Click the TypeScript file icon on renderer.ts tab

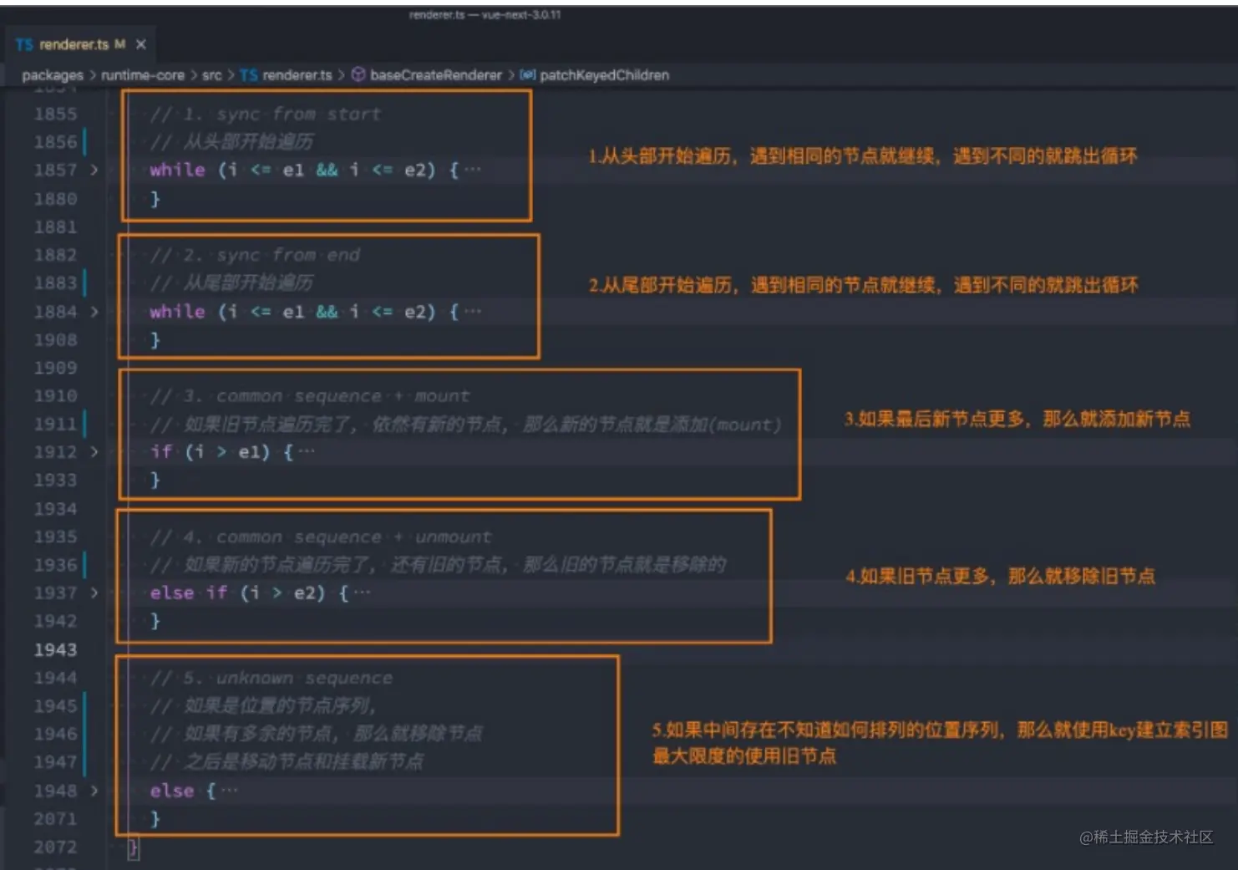pos(23,44)
